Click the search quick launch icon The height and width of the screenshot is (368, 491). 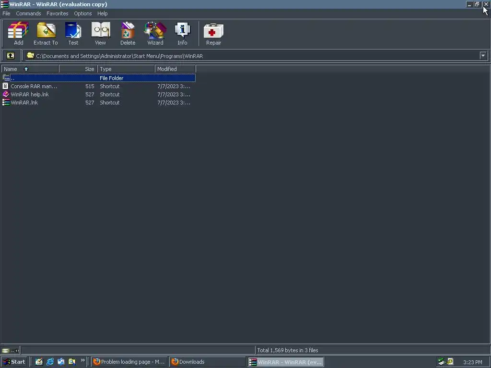[72, 362]
